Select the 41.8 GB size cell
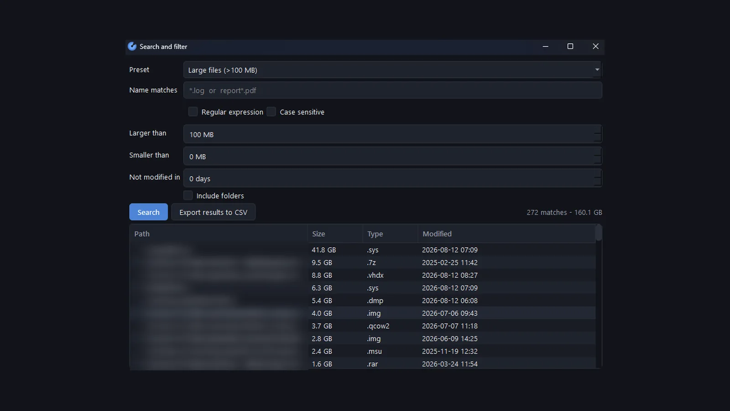The image size is (730, 411). tap(324, 250)
